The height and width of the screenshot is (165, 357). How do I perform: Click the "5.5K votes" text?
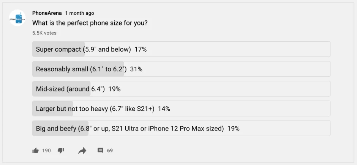coord(44,33)
